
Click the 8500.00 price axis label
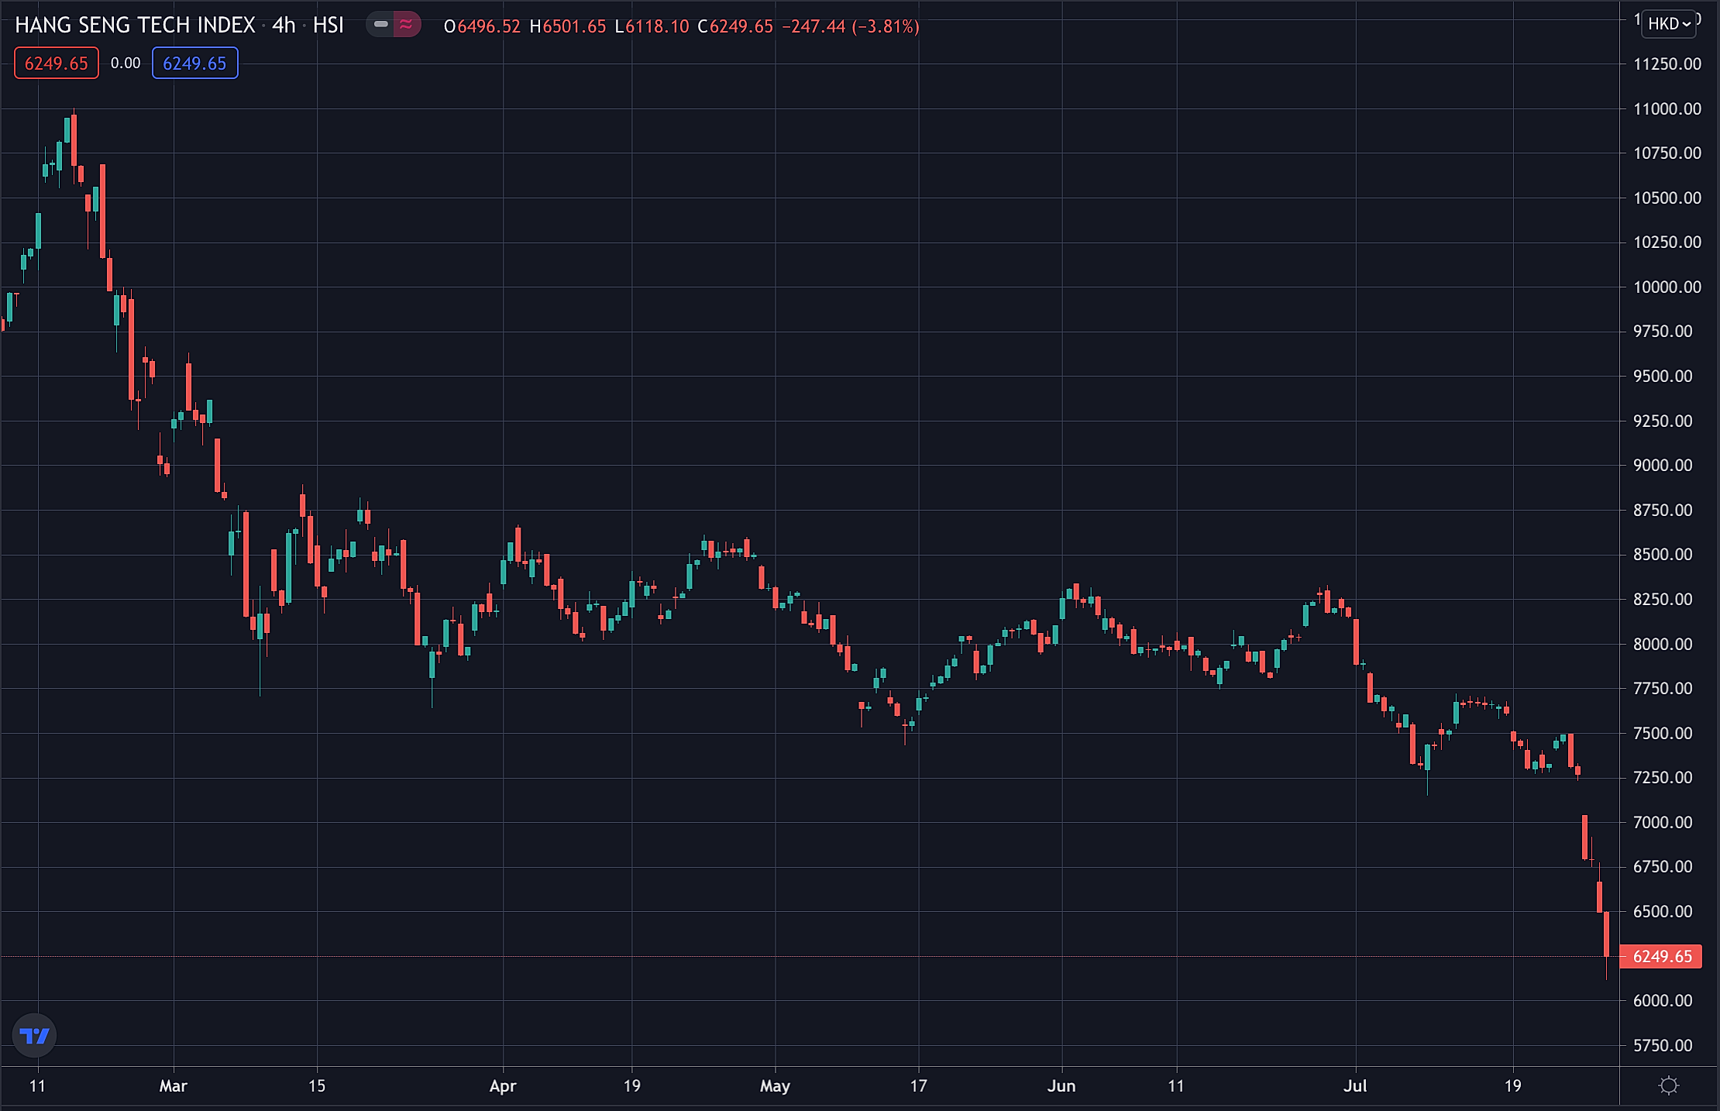point(1663,554)
